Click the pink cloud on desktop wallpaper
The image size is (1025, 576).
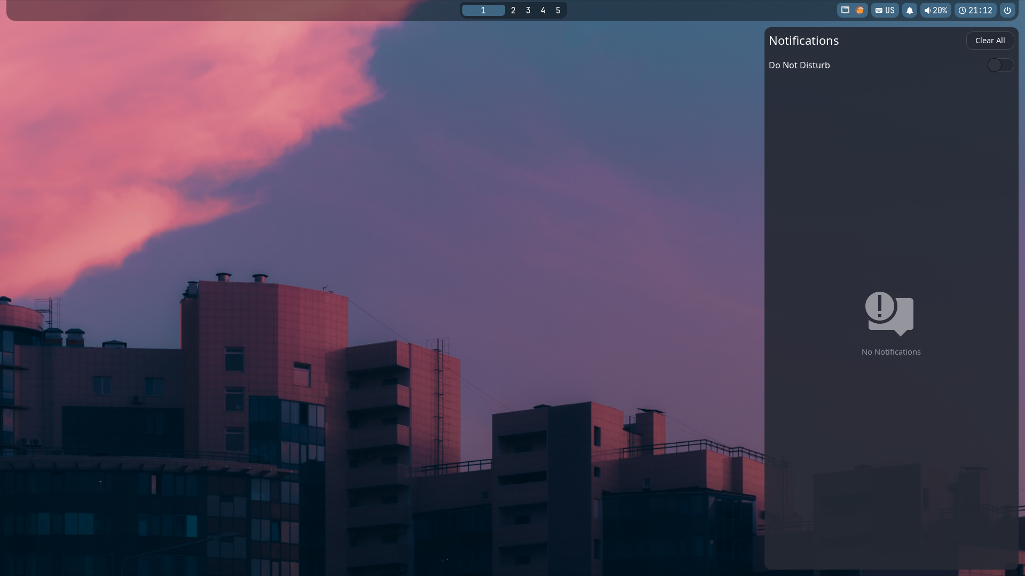[160, 133]
